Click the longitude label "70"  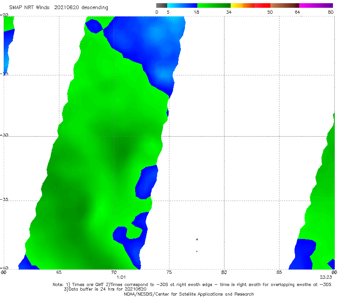pos(114,272)
